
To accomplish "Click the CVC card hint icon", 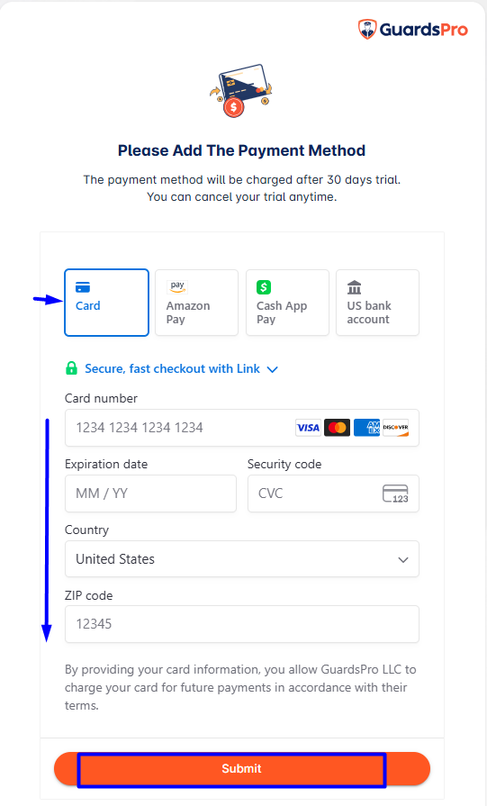I will click(x=395, y=494).
